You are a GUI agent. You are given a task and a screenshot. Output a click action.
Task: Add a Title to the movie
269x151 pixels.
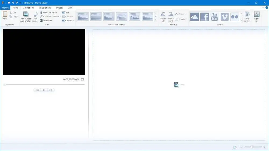tap(66, 13)
